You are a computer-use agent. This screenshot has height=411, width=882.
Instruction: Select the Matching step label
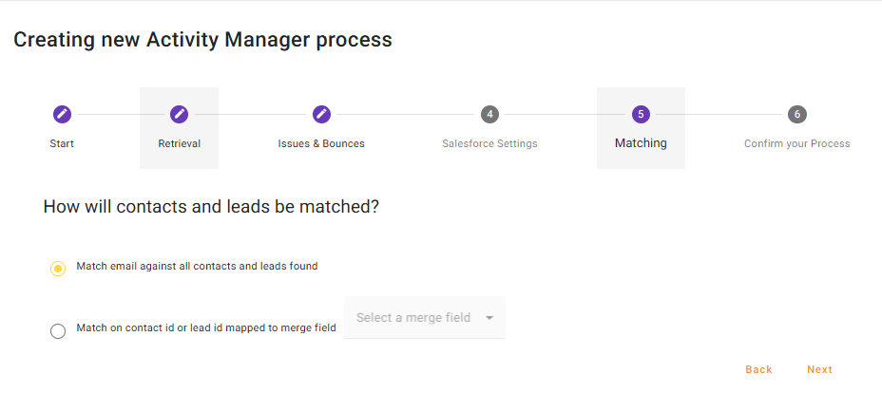click(x=641, y=143)
